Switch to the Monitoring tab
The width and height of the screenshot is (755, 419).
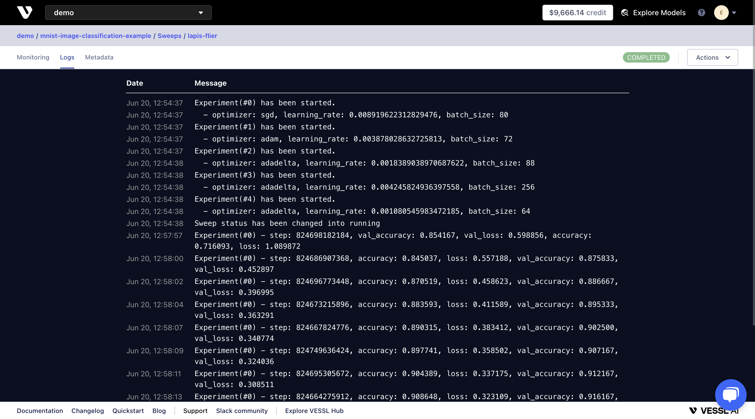(33, 57)
